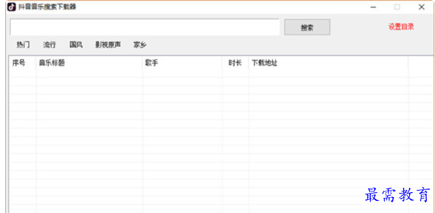
Task: Click the 搜索 button
Action: tap(307, 27)
